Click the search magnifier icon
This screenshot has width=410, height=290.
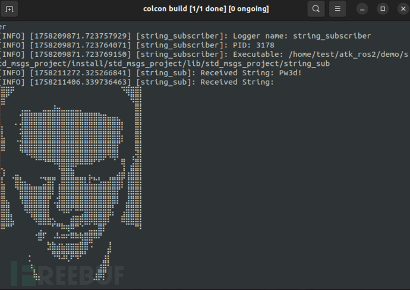[316, 9]
